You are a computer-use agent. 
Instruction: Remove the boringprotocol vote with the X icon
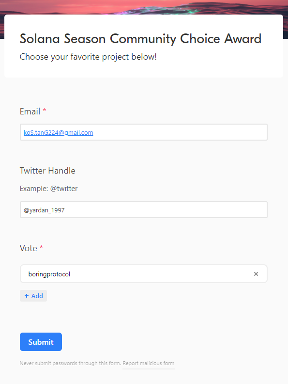coord(256,274)
